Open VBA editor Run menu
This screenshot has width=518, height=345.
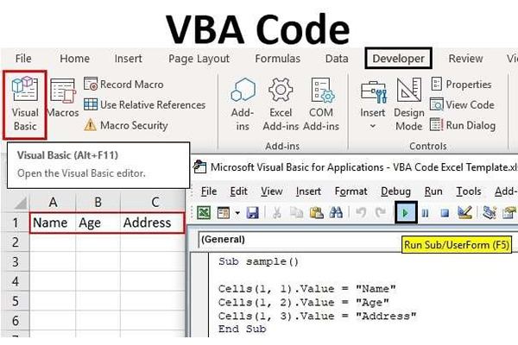433,191
